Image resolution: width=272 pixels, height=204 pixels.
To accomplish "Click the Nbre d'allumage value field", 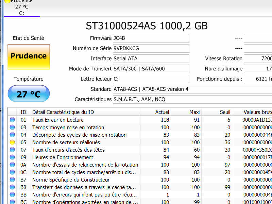I will tap(258, 69).
